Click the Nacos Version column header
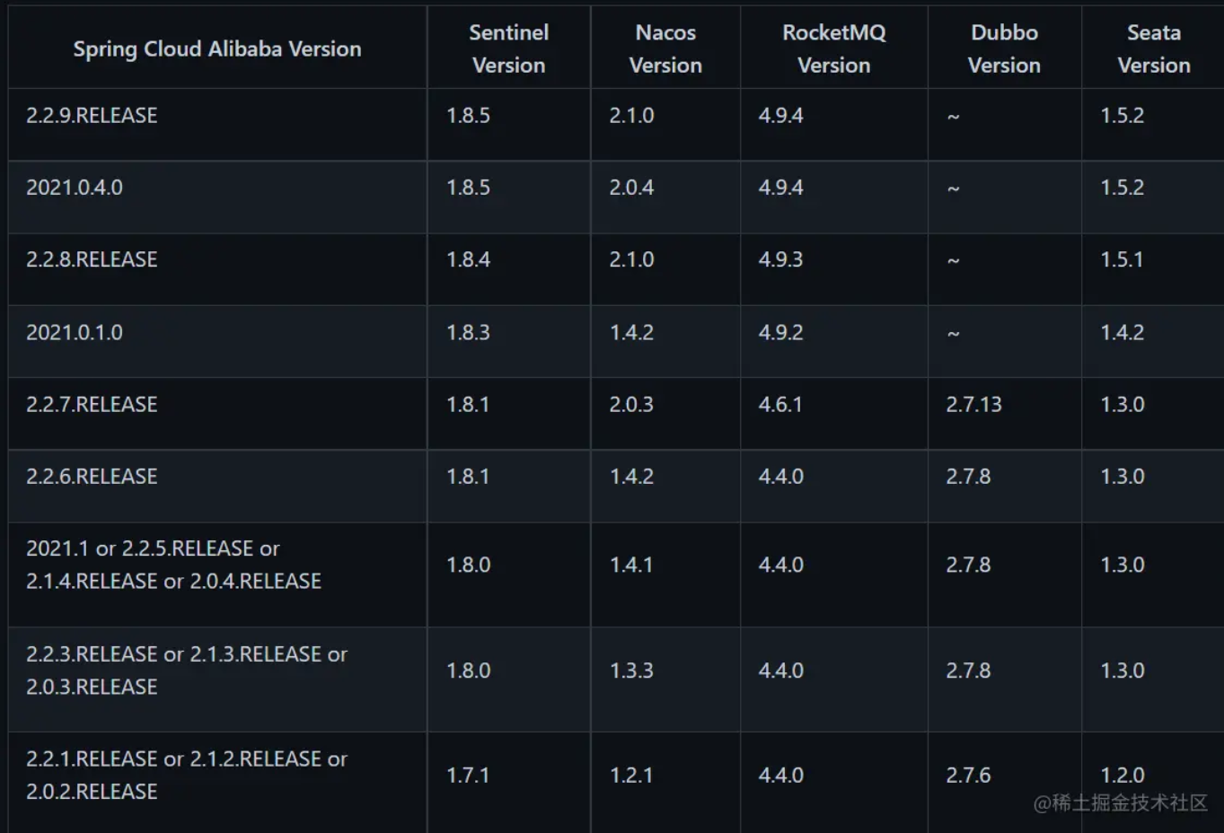Image resolution: width=1224 pixels, height=833 pixels. [665, 49]
